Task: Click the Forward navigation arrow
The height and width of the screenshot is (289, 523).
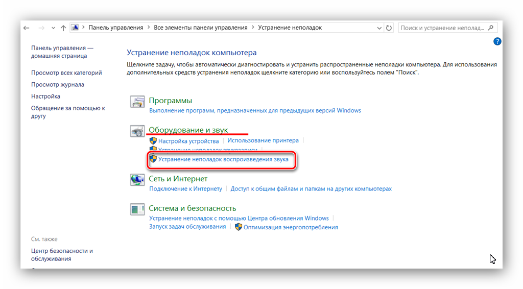Action: 41,28
